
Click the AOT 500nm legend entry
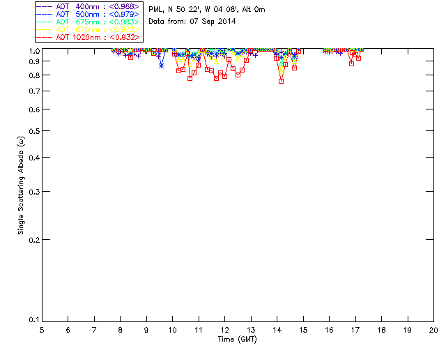point(88,14)
